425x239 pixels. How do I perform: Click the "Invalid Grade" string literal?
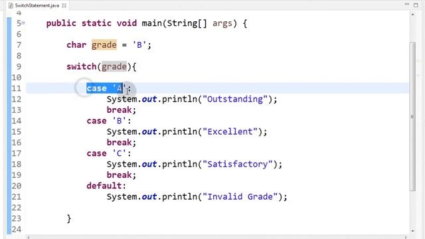click(240, 197)
